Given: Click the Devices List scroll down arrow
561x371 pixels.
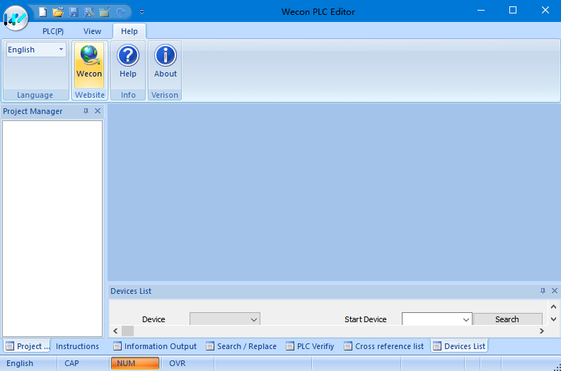Looking at the screenshot, I should pyautogui.click(x=553, y=319).
